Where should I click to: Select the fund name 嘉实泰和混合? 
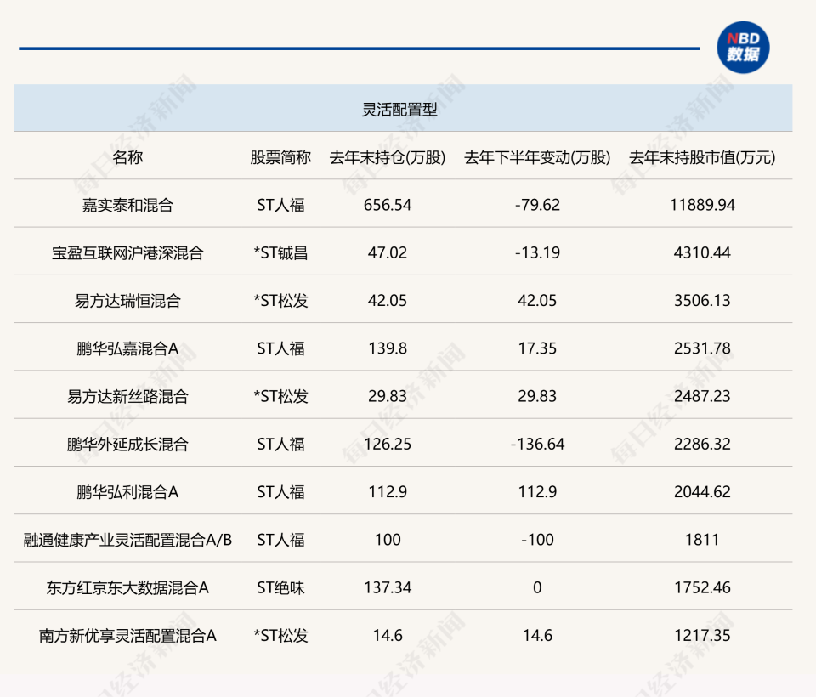pyautogui.click(x=127, y=205)
